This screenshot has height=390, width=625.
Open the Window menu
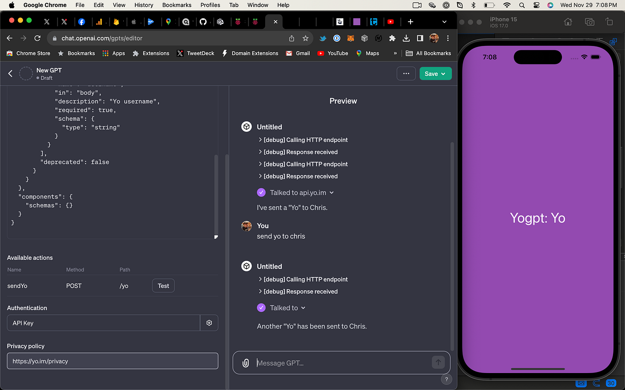[258, 5]
